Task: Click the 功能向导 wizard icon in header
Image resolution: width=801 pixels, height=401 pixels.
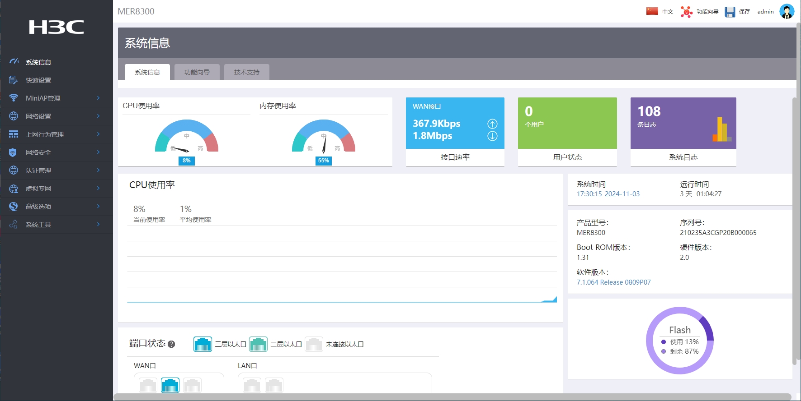Action: (x=686, y=12)
